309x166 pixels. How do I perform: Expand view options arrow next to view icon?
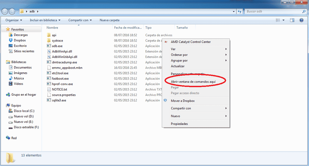click(x=284, y=20)
